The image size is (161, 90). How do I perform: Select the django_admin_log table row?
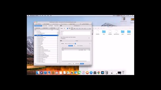47,39
